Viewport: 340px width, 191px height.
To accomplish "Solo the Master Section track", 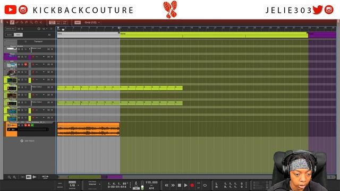I will [22, 49].
